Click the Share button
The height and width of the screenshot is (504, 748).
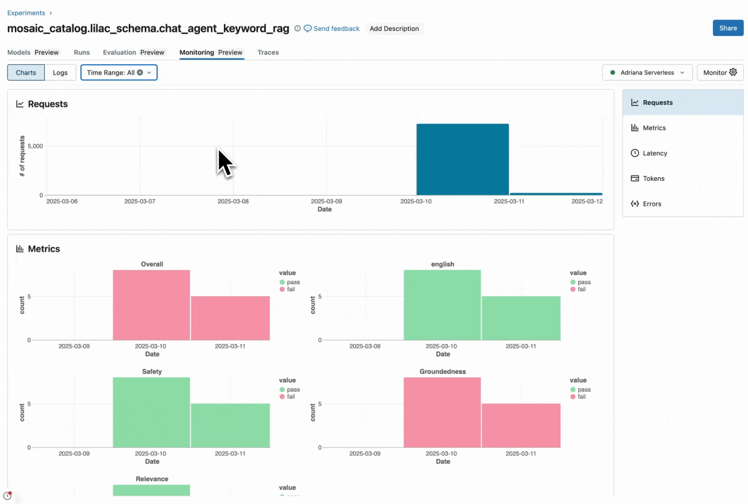pos(728,28)
